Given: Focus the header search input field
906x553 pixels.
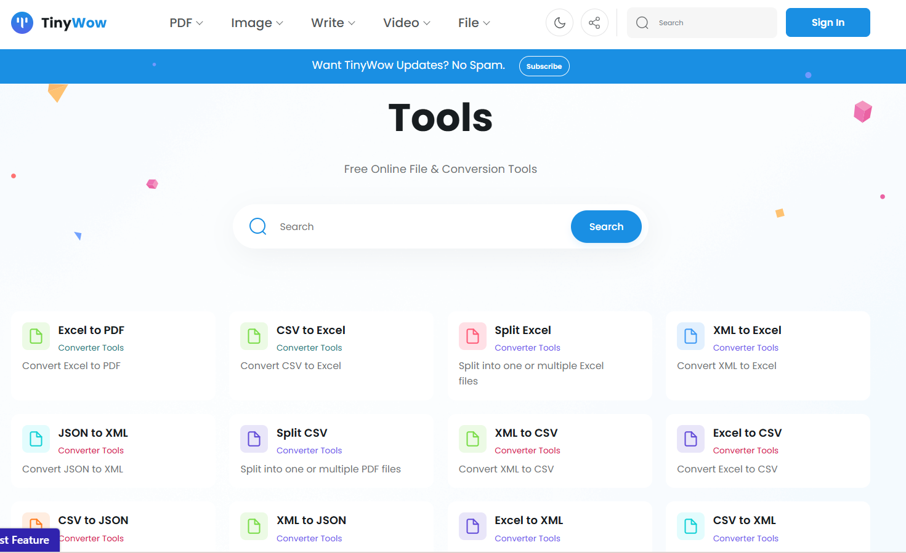Looking at the screenshot, I should click(x=702, y=23).
